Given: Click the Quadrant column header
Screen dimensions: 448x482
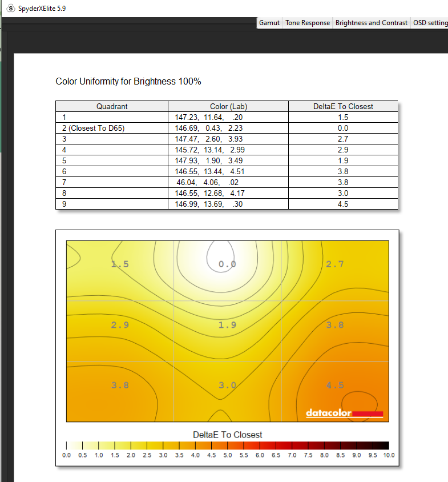Looking at the screenshot, I should (112, 106).
